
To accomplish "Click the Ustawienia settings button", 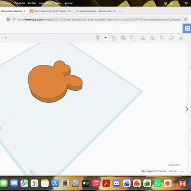I will point(174,165).
